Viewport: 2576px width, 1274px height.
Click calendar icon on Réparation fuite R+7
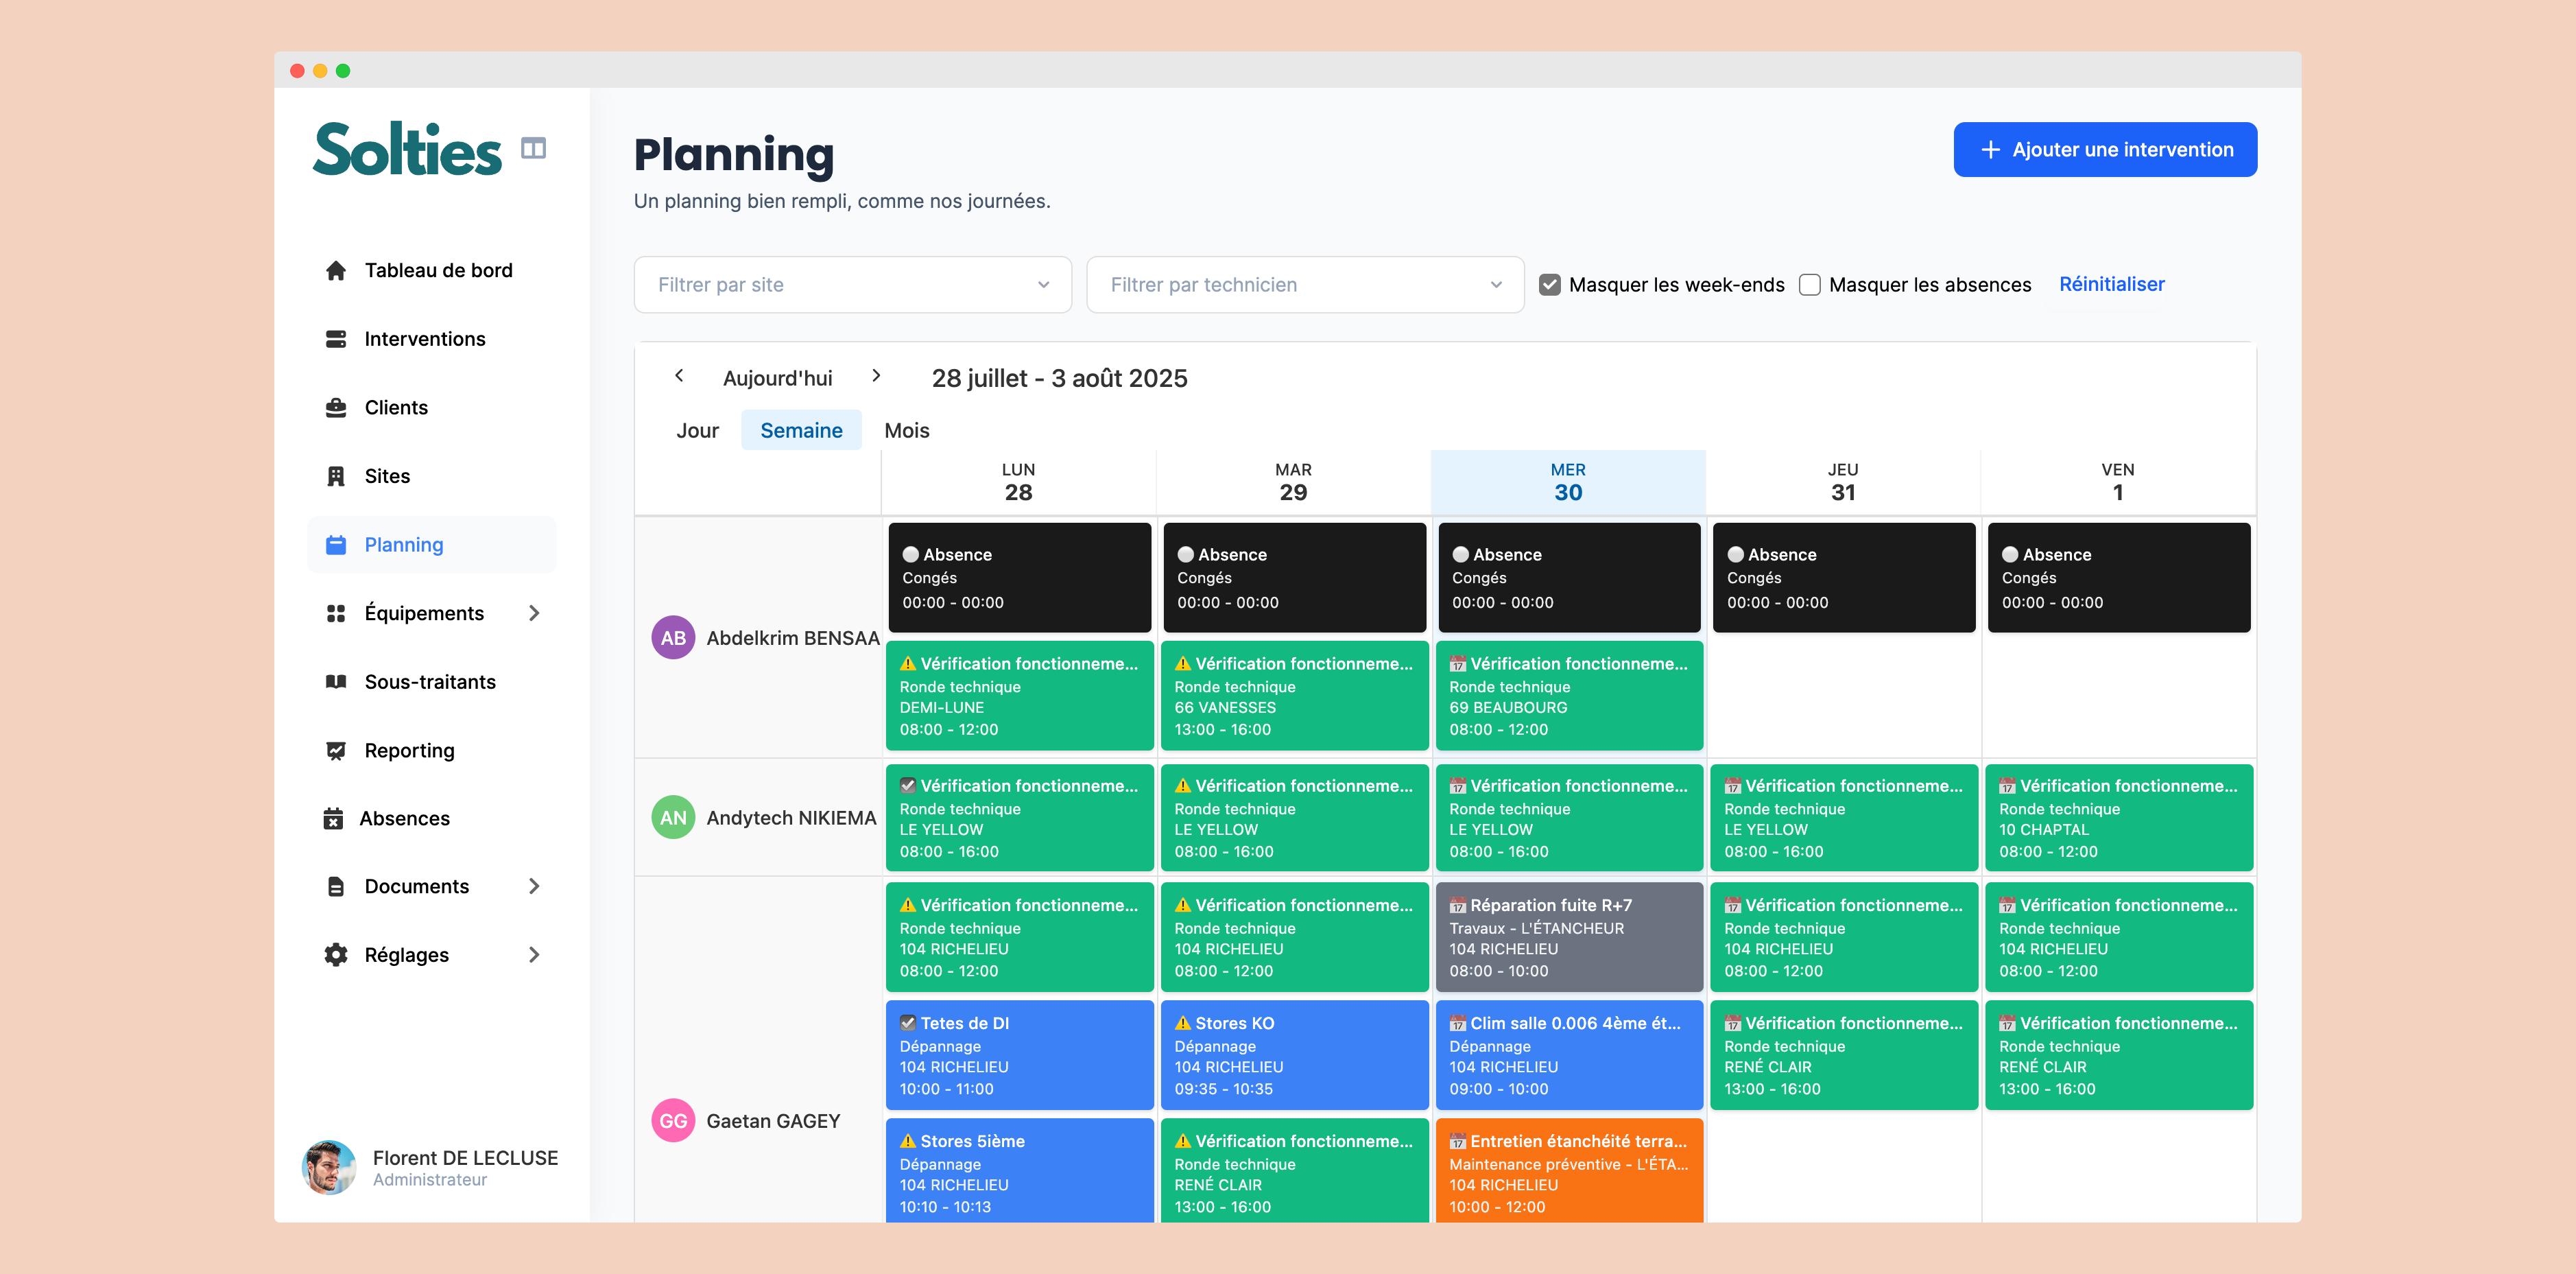point(1458,905)
